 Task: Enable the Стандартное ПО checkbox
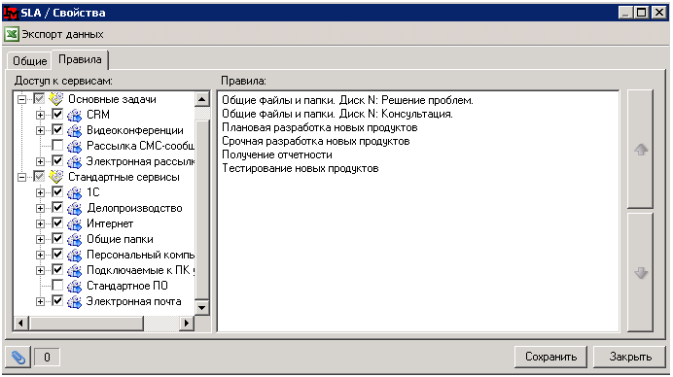pos(57,286)
